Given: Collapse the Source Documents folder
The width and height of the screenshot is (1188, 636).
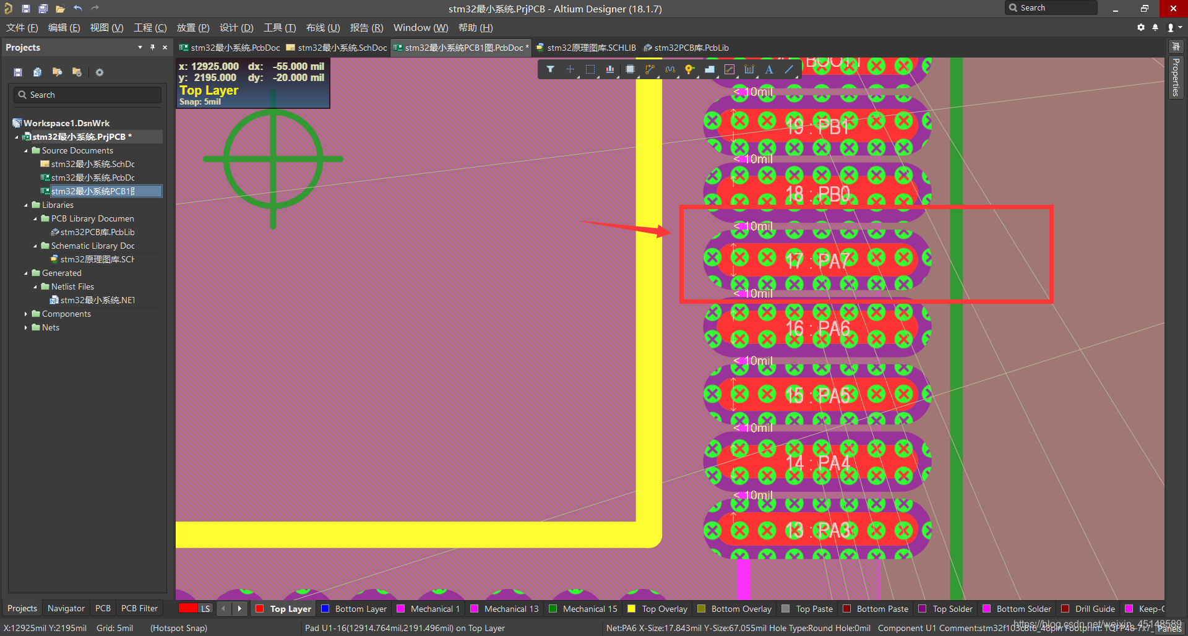Looking at the screenshot, I should coord(26,151).
